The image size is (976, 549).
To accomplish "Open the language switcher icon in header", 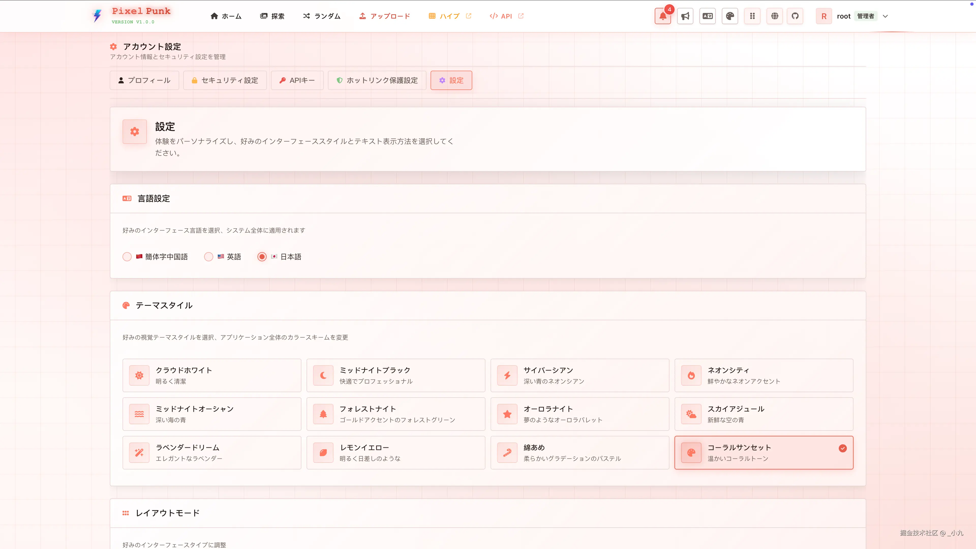I will 707,16.
